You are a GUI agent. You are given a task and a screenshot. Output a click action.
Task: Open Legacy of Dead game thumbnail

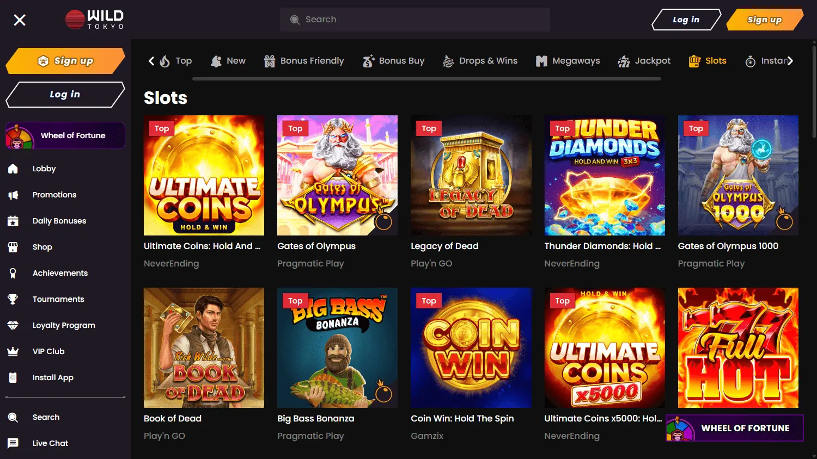471,175
